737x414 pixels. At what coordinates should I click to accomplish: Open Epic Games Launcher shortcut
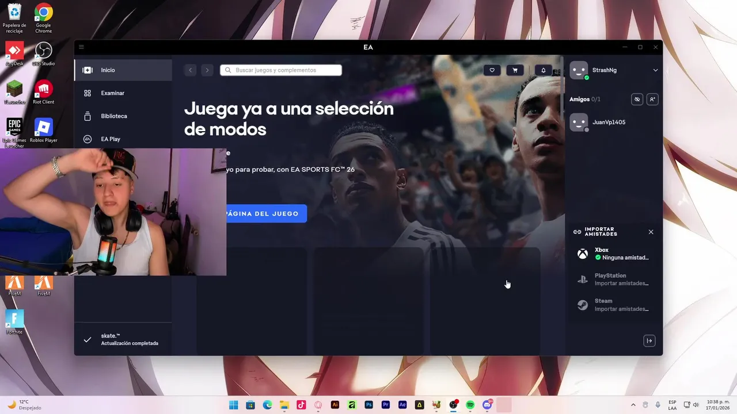click(x=14, y=133)
